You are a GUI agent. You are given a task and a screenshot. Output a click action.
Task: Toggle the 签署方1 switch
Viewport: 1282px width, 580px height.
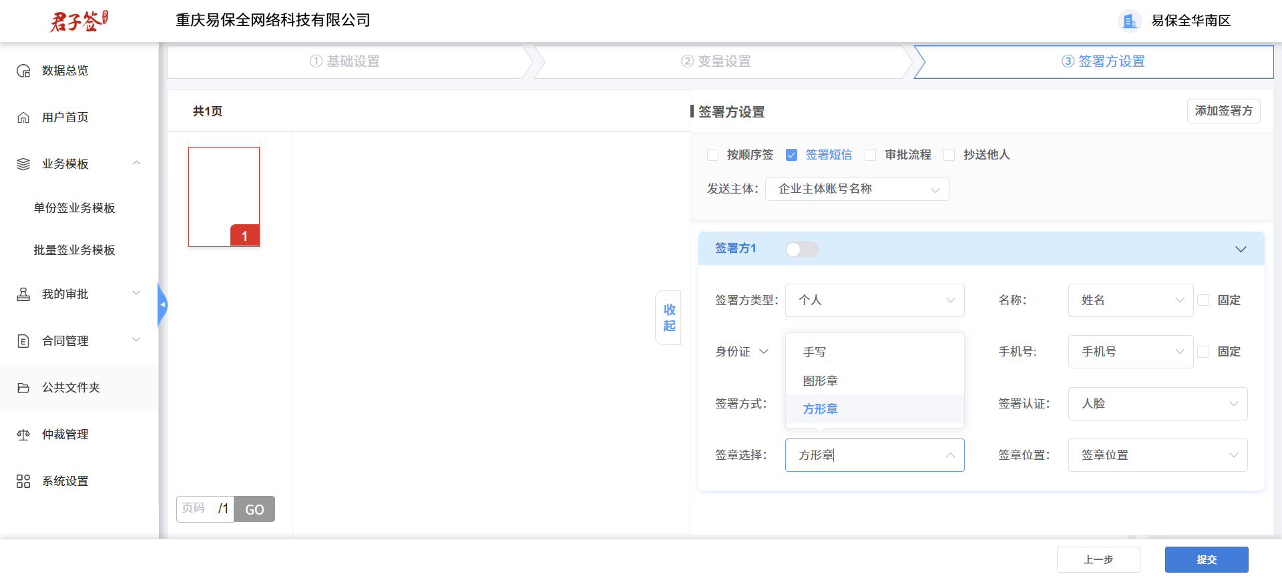tap(801, 249)
